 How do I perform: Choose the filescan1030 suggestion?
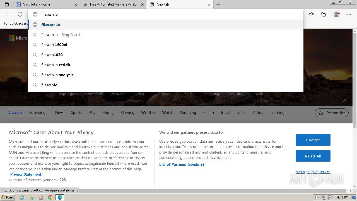[x=166, y=55]
